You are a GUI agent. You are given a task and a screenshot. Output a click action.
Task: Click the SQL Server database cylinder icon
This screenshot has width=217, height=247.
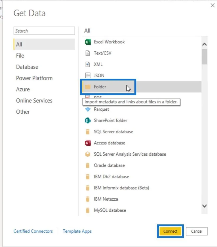(x=88, y=132)
